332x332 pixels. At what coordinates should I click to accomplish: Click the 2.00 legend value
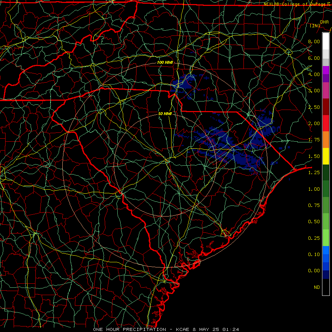(x=314, y=124)
